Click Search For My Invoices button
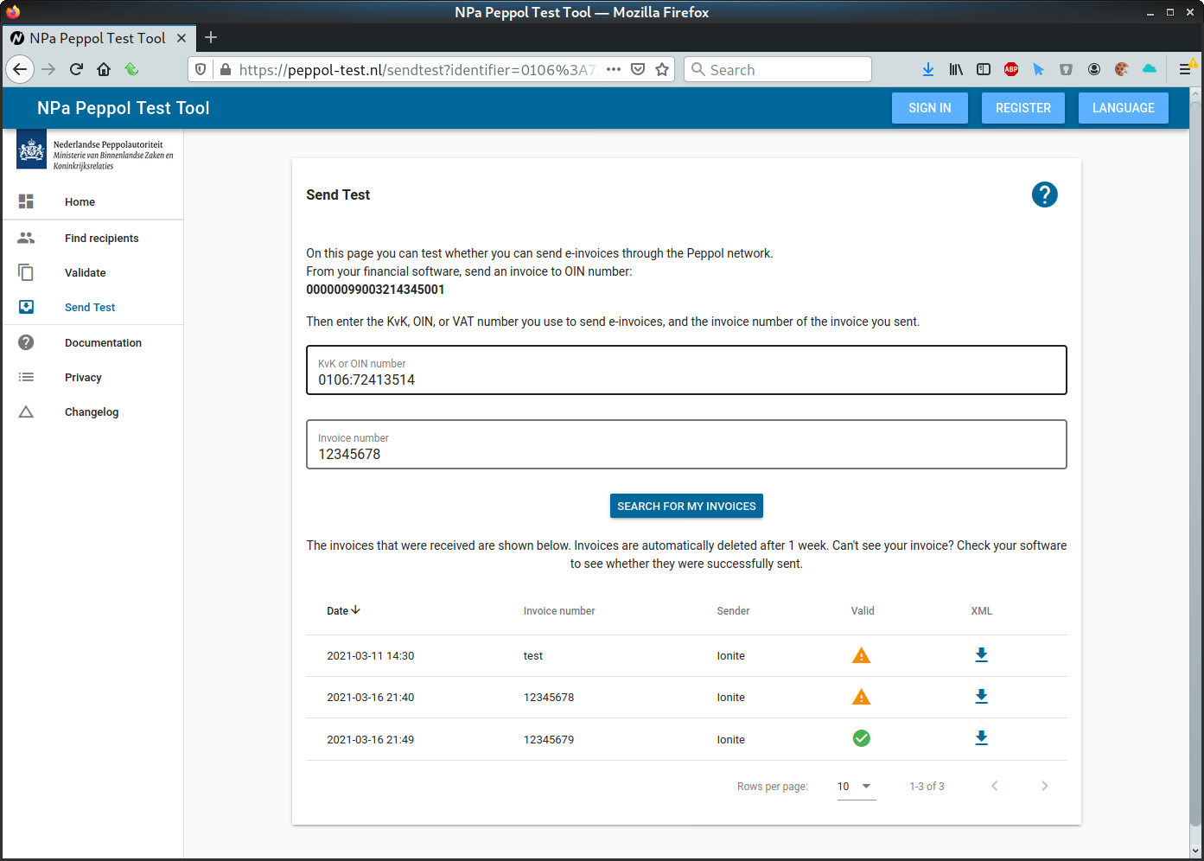 click(x=686, y=506)
